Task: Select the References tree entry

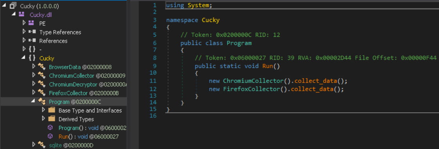Action: tap(53, 41)
